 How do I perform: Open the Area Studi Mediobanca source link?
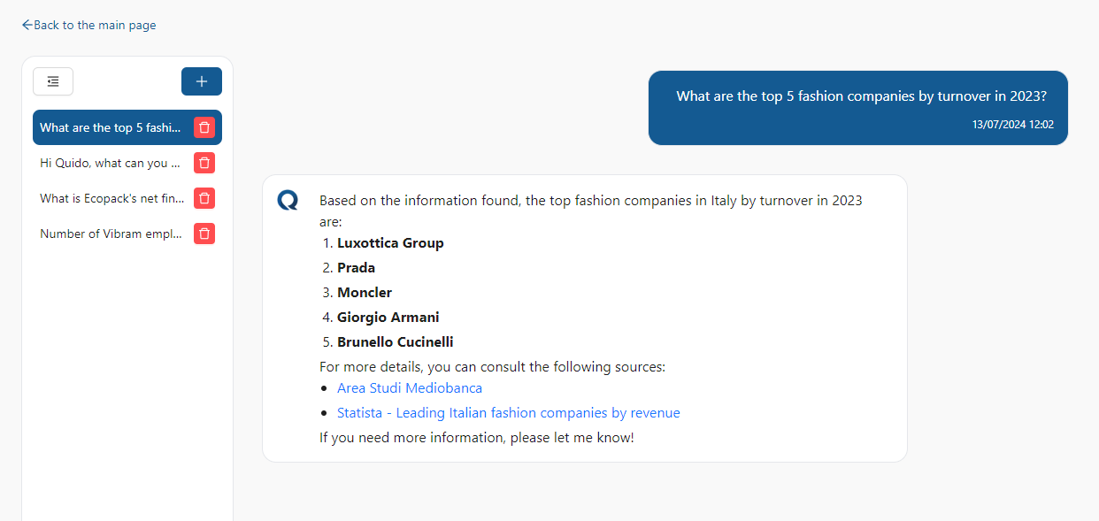(410, 388)
